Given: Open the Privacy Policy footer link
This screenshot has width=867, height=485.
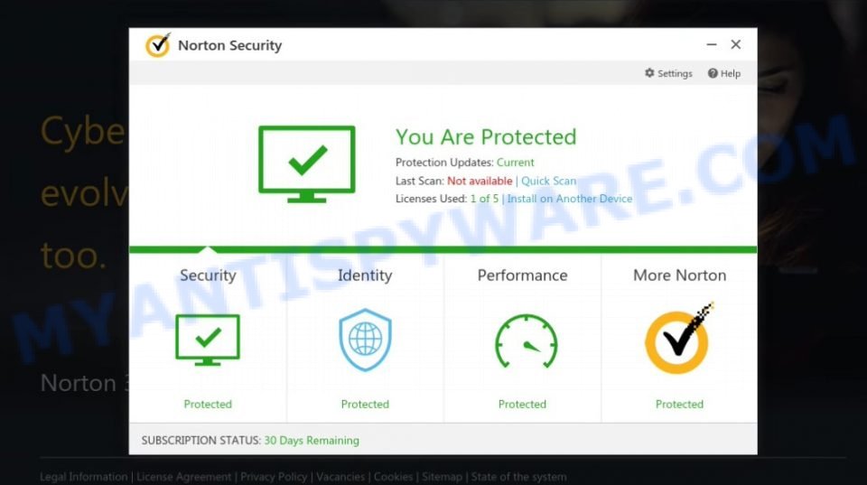Looking at the screenshot, I should tap(274, 477).
